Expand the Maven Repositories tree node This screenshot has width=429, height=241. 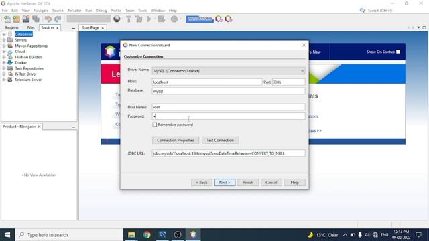[x=4, y=46]
